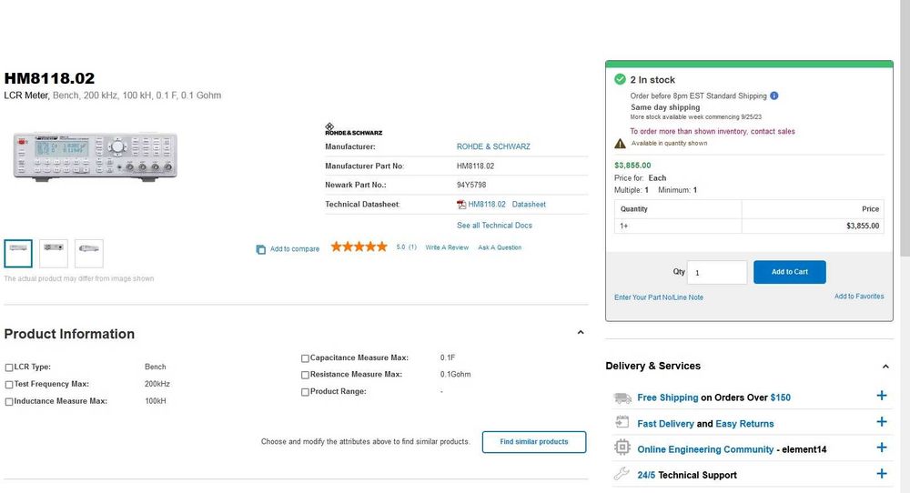Tick the Capacitance Measure Max checkbox

306,358
